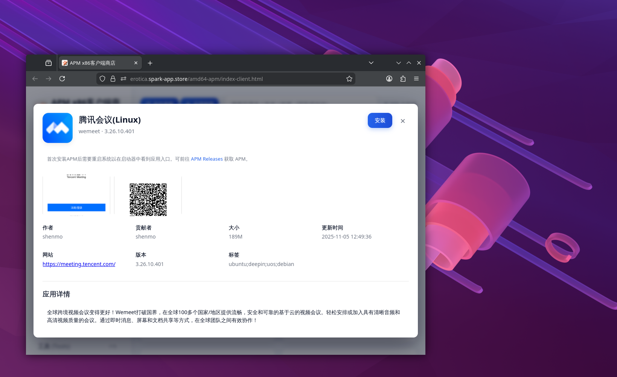Open the QR code screenshot thumbnail
This screenshot has width=617, height=377.
[148, 195]
